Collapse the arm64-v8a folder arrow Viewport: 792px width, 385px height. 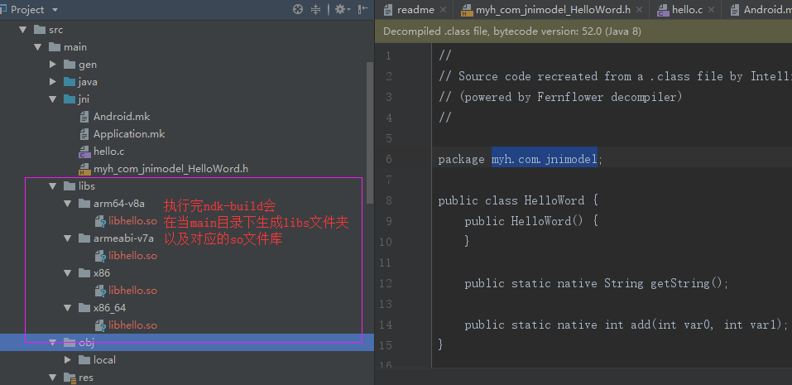click(68, 204)
